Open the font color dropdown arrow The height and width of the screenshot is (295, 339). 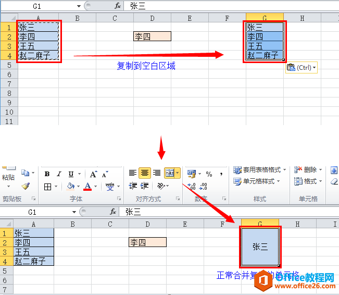tap(96, 187)
